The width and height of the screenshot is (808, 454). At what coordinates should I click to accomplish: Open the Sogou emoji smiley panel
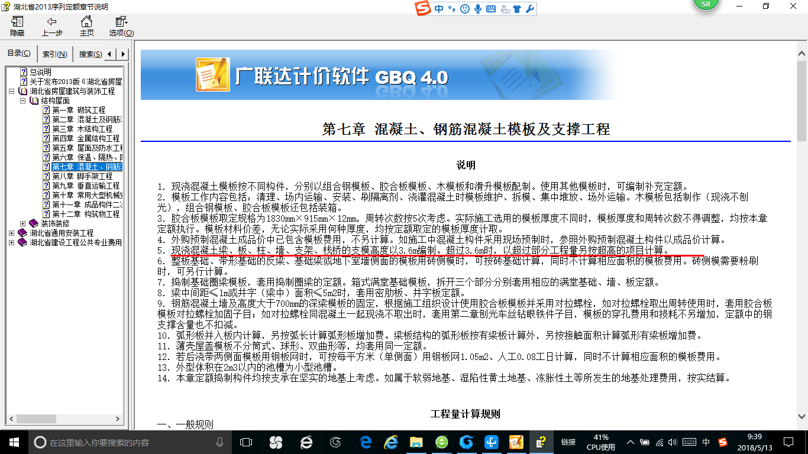[465, 9]
